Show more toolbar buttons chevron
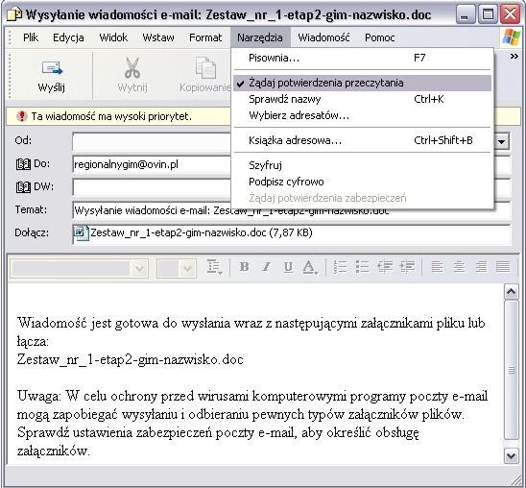Screen dimensions: 526x488 (x=514, y=57)
